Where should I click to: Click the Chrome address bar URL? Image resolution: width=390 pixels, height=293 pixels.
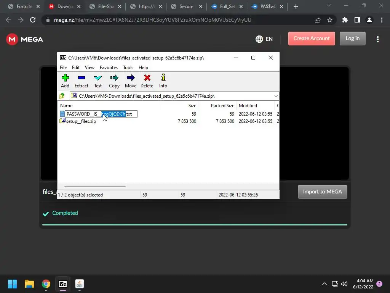152,20
